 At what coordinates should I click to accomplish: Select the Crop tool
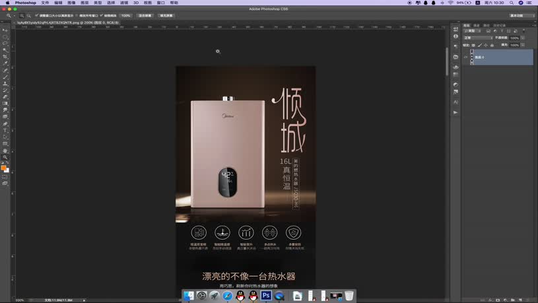5,57
